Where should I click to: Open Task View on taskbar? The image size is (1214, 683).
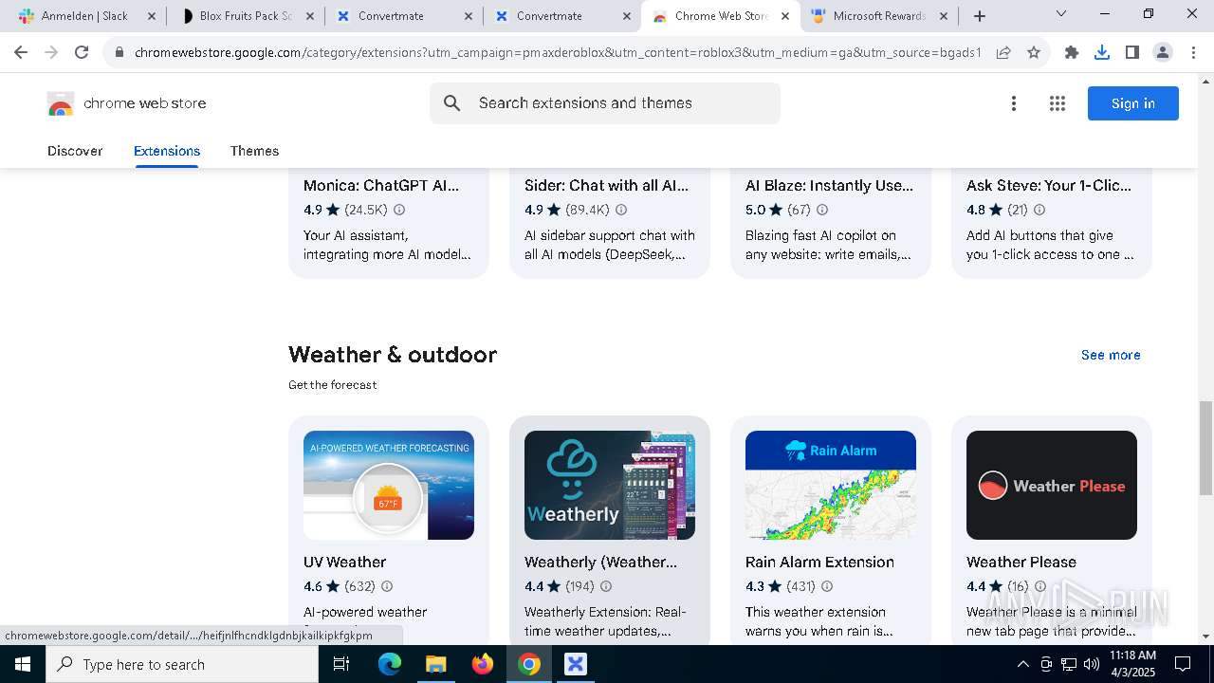(x=341, y=664)
